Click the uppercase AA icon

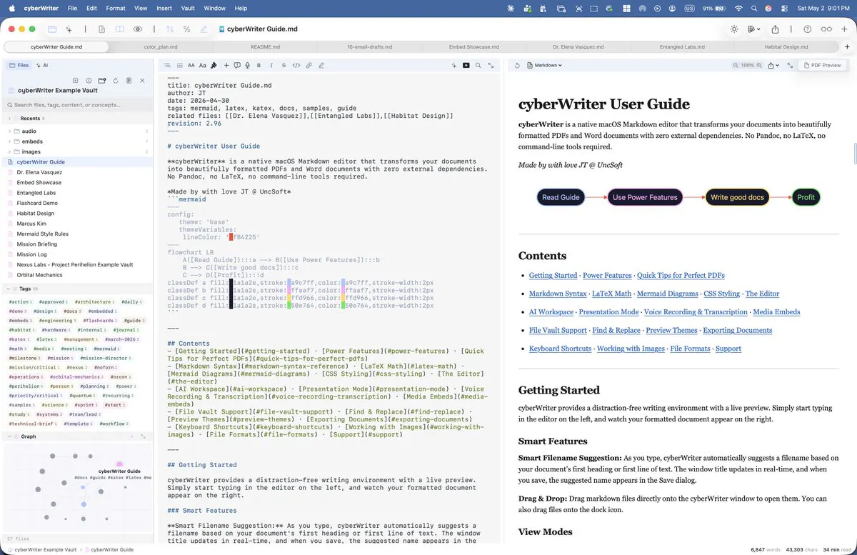coord(191,65)
